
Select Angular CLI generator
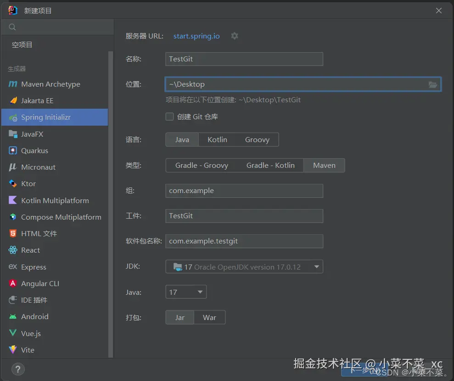point(55,283)
